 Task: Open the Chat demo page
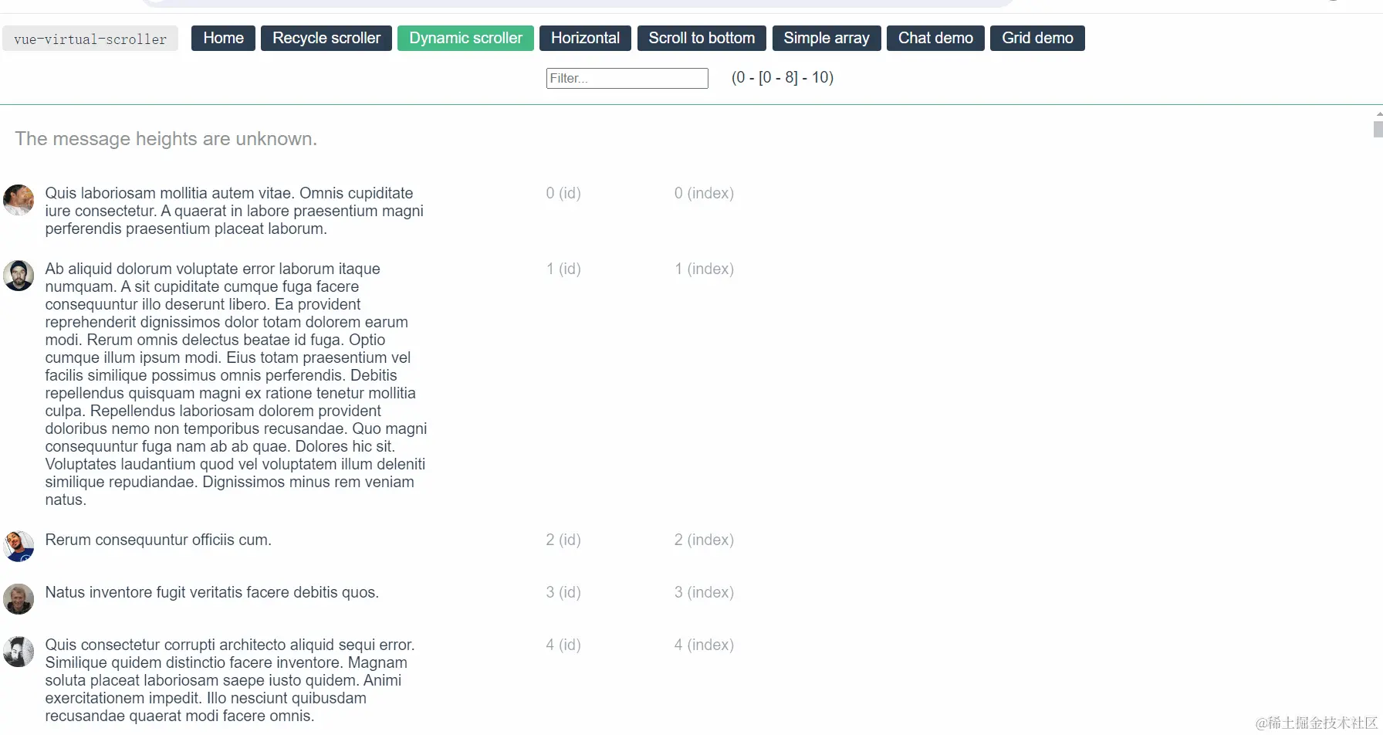click(935, 38)
